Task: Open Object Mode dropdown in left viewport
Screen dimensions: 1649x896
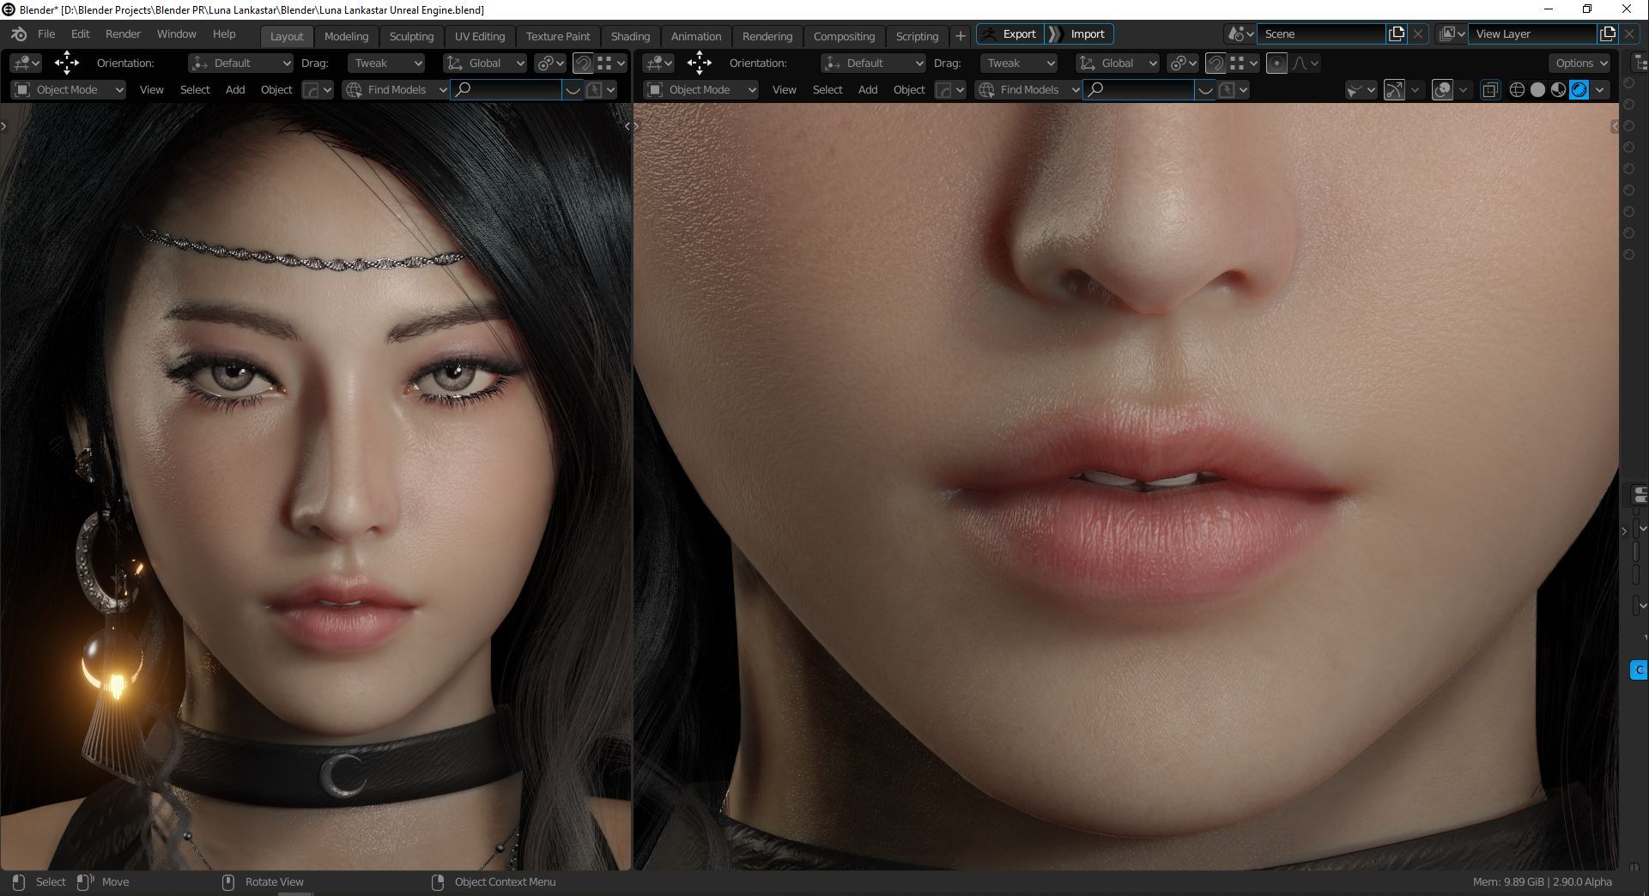Action: (70, 90)
